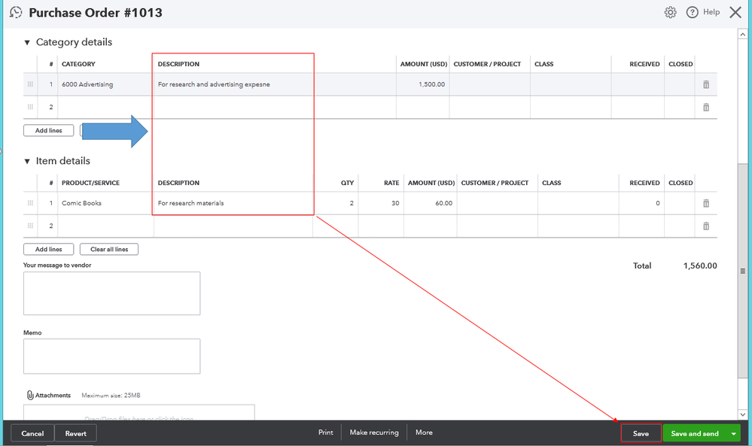Grab the drag handle of category line 1
This screenshot has height=446, width=752.
30,84
